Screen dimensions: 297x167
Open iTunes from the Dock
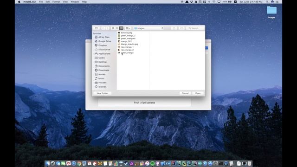click(148, 163)
